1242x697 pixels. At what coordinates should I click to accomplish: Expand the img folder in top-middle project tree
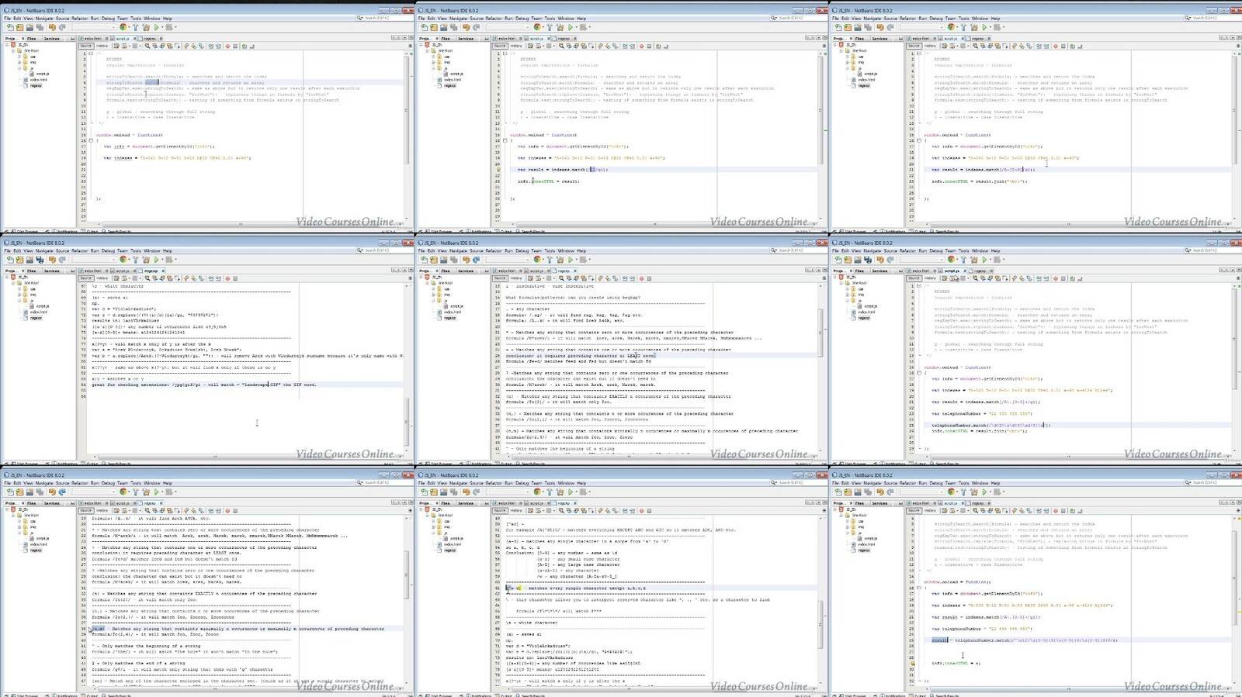click(x=433, y=62)
